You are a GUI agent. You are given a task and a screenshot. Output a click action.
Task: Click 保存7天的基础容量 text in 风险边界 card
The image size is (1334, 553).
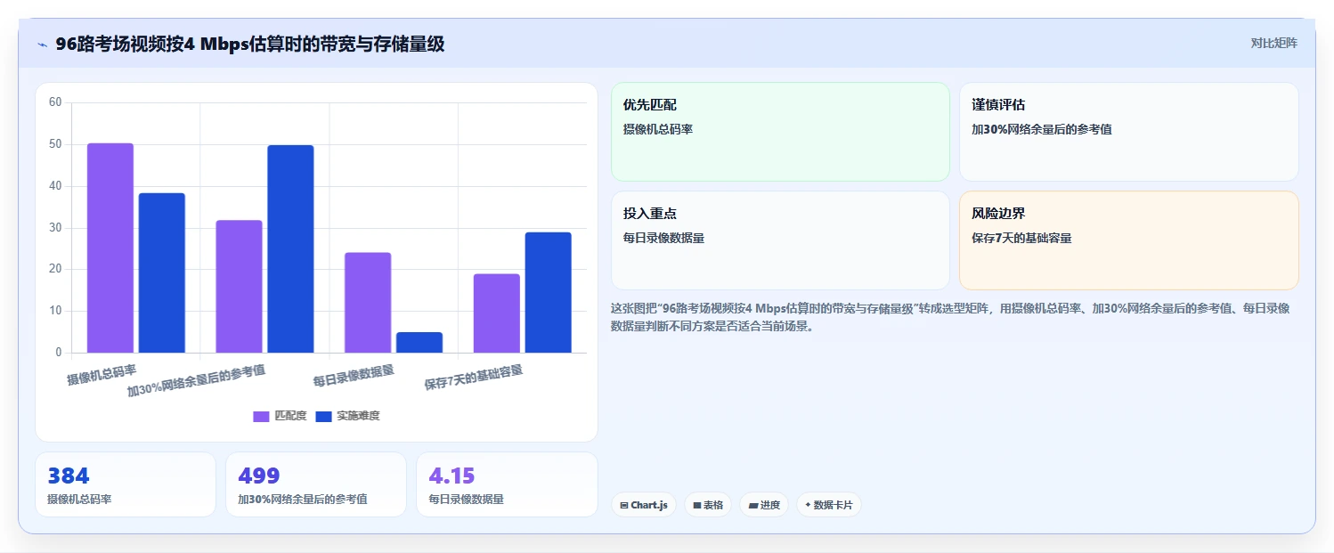[1021, 239]
